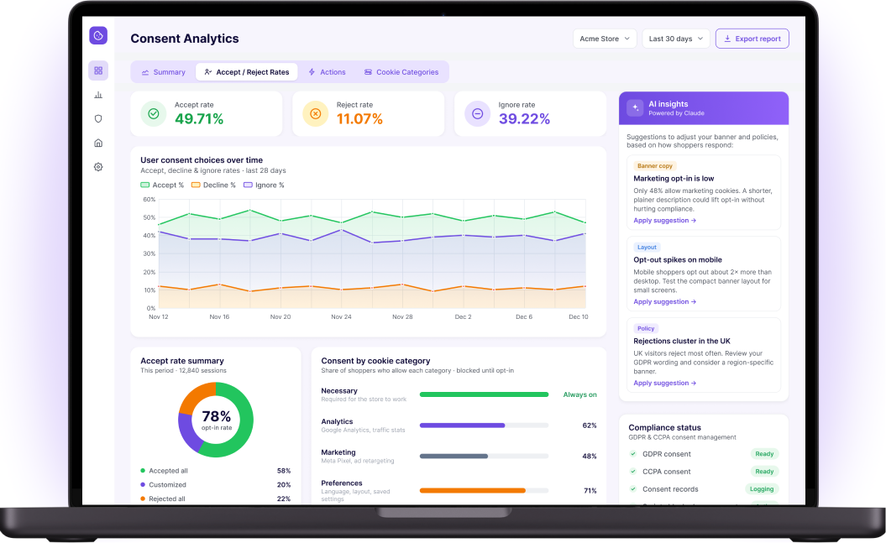The height and width of the screenshot is (543, 886).
Task: Click the green checkmark Accept rate icon
Action: (153, 113)
